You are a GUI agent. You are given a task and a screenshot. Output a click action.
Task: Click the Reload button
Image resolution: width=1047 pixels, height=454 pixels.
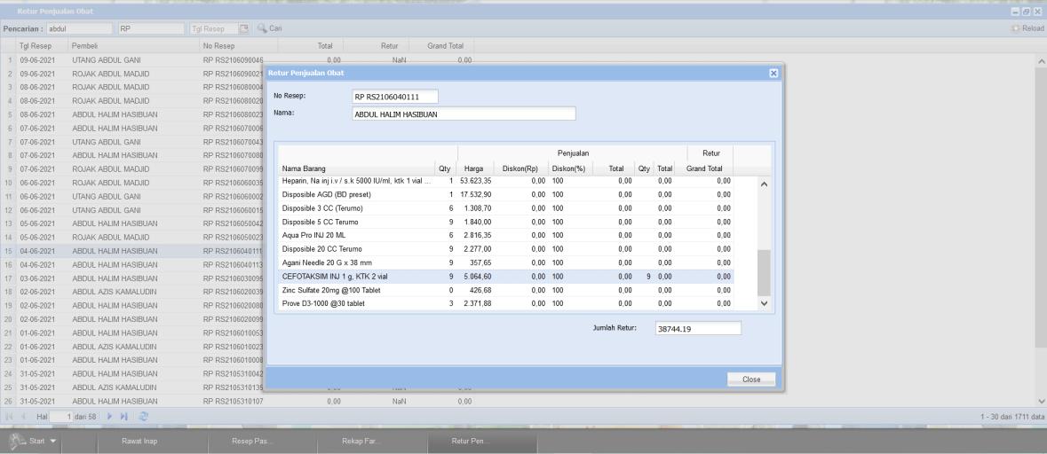(x=1027, y=28)
